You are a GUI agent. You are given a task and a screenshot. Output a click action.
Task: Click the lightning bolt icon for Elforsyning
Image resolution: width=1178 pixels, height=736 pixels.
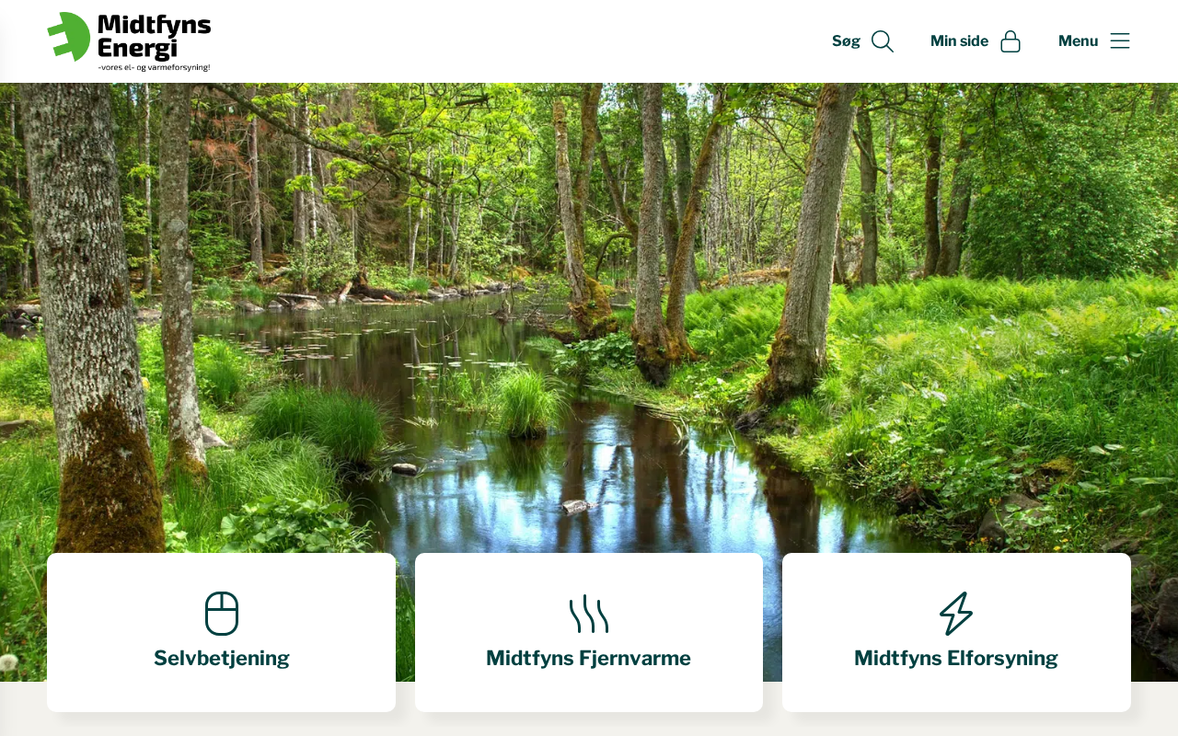(x=956, y=614)
